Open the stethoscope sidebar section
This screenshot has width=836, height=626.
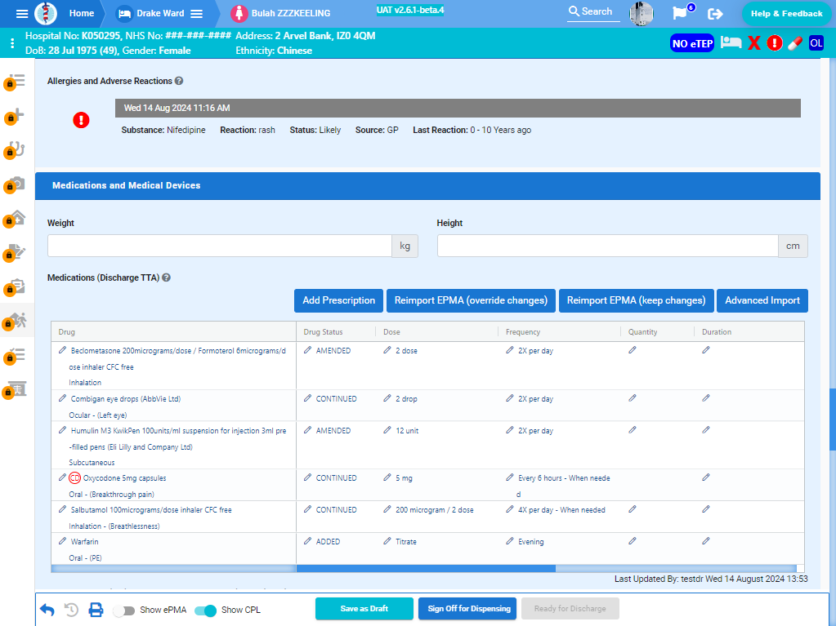(15, 150)
